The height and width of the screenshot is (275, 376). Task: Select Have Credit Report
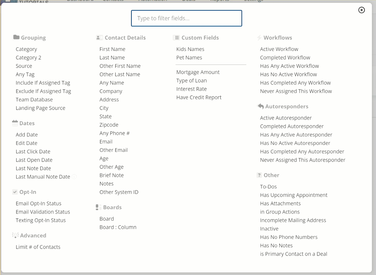pyautogui.click(x=199, y=98)
